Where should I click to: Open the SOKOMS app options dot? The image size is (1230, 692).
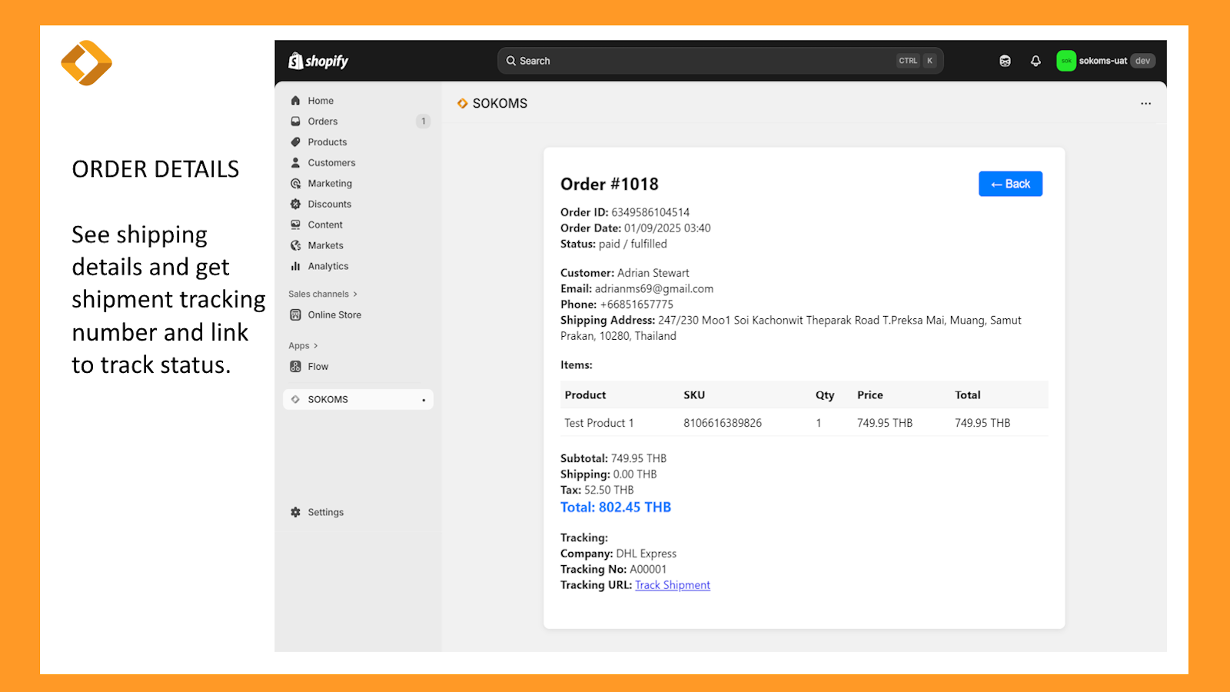[x=424, y=399]
